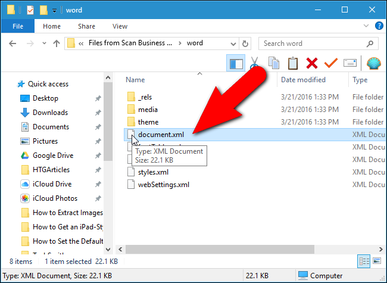Click the Up directory arrow
The image size is (387, 283).
tap(57, 43)
